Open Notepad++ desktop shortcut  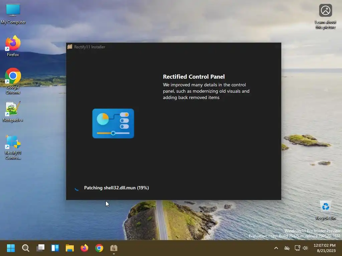pos(13,111)
